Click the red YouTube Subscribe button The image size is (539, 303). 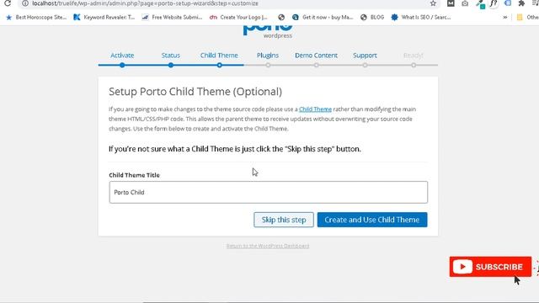tap(490, 267)
